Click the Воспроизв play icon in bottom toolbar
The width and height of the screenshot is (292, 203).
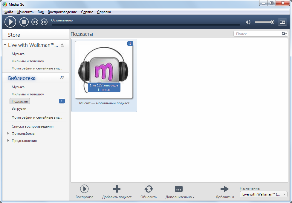[x=84, y=189]
